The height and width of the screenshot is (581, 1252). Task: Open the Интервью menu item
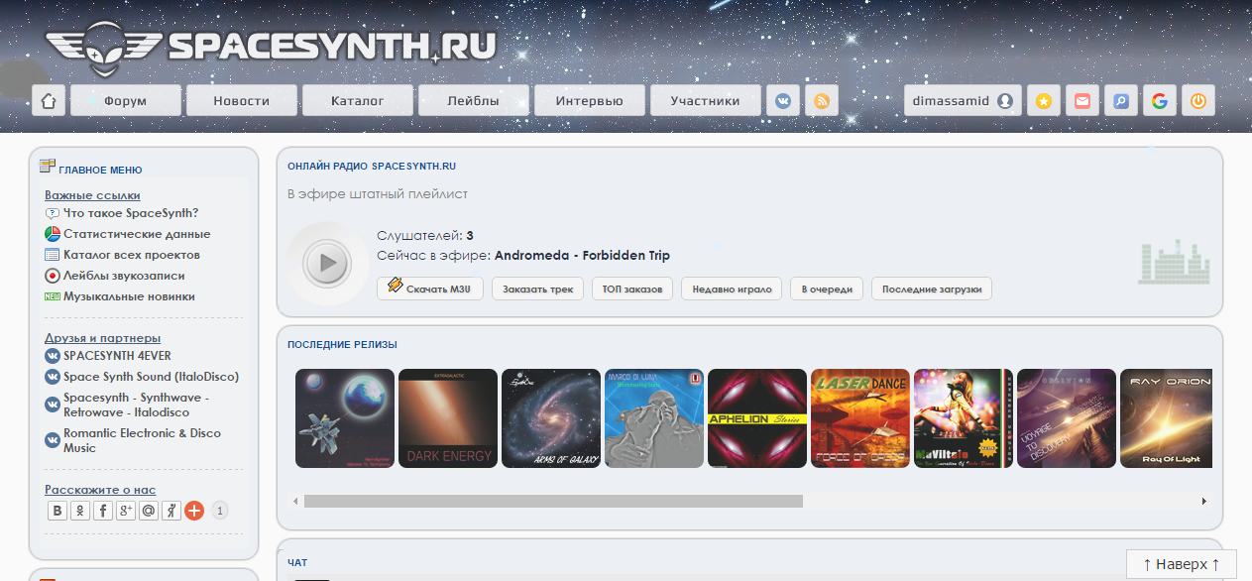tap(589, 100)
